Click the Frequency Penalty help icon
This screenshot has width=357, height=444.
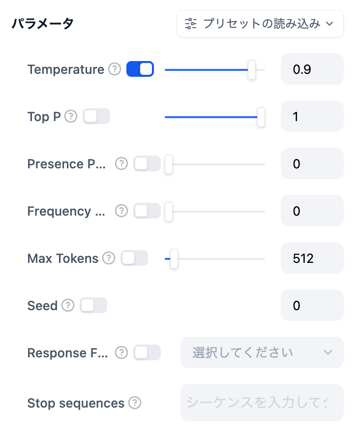pos(121,211)
